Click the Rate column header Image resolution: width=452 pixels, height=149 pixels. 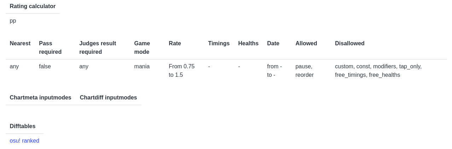175,44
